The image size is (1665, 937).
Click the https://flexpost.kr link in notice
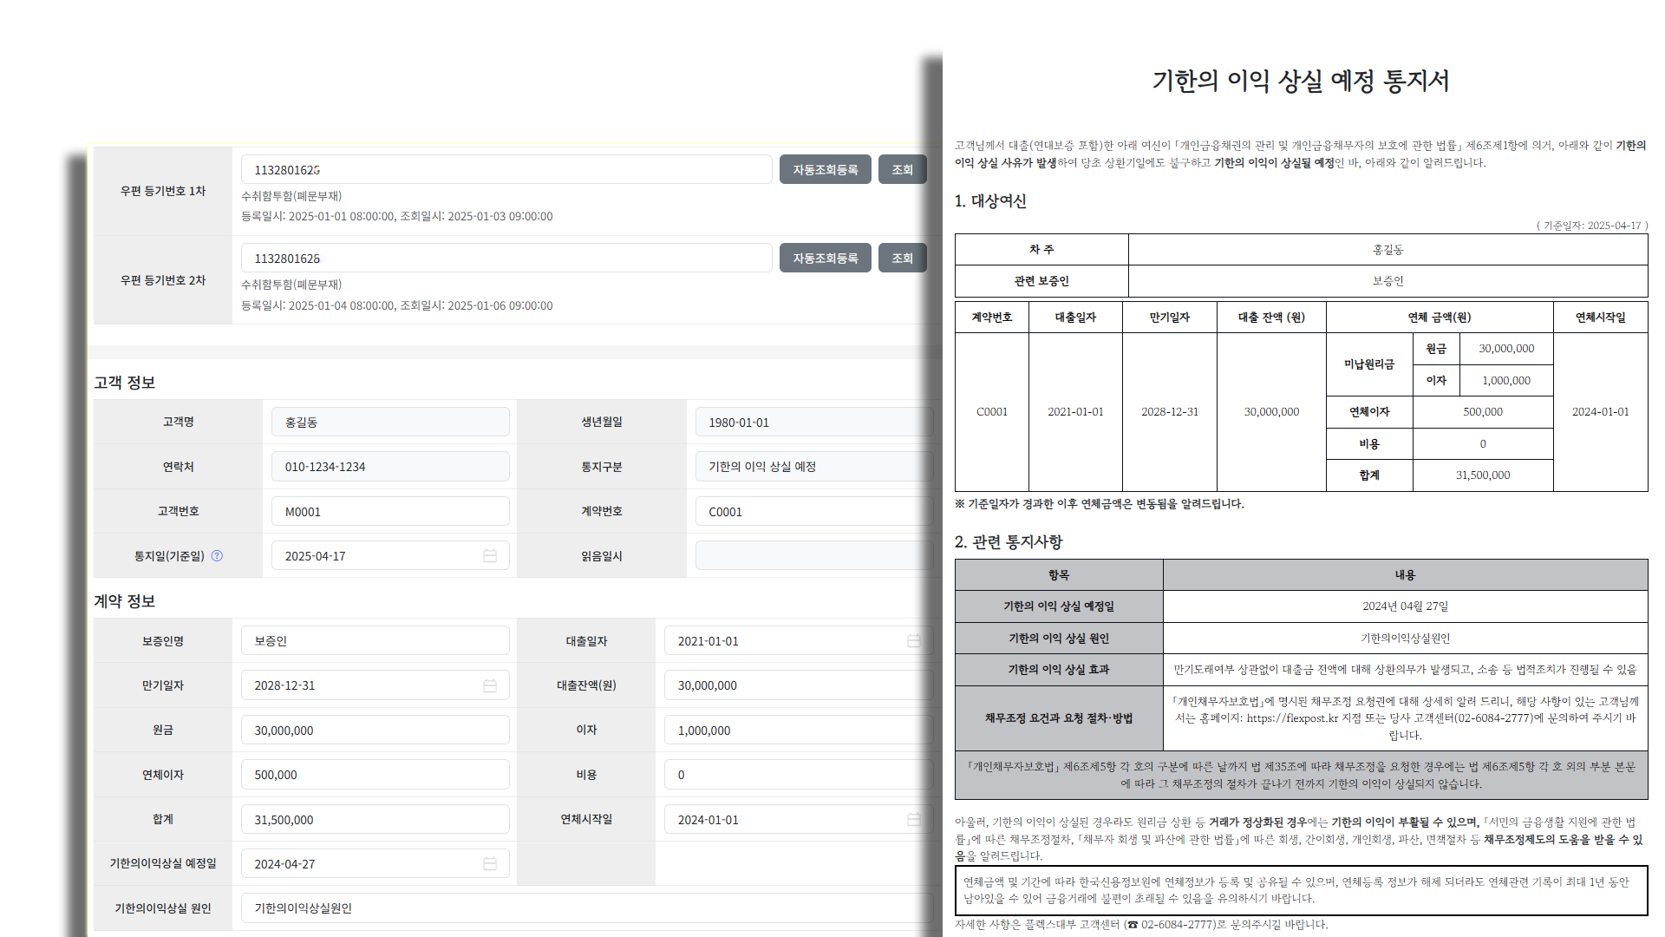1292,718
